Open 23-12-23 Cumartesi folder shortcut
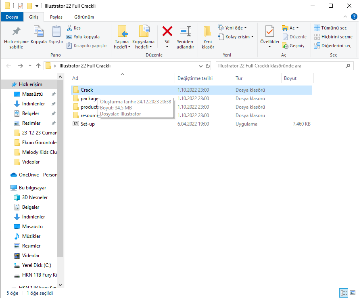 point(35,133)
